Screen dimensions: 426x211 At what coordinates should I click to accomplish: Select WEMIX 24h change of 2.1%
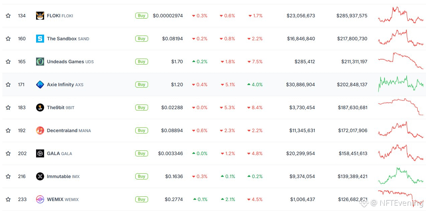228,199
